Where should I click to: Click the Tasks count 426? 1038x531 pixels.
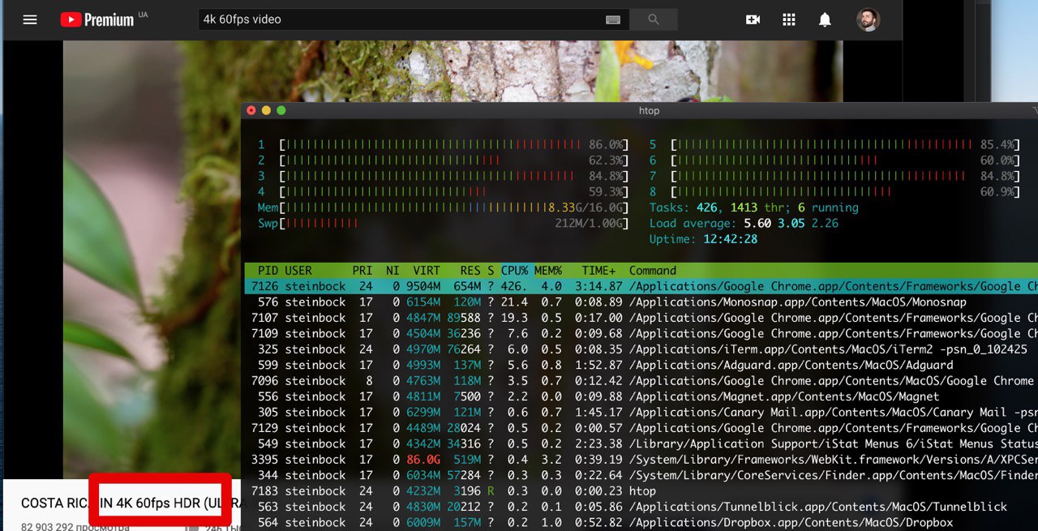tap(706, 208)
